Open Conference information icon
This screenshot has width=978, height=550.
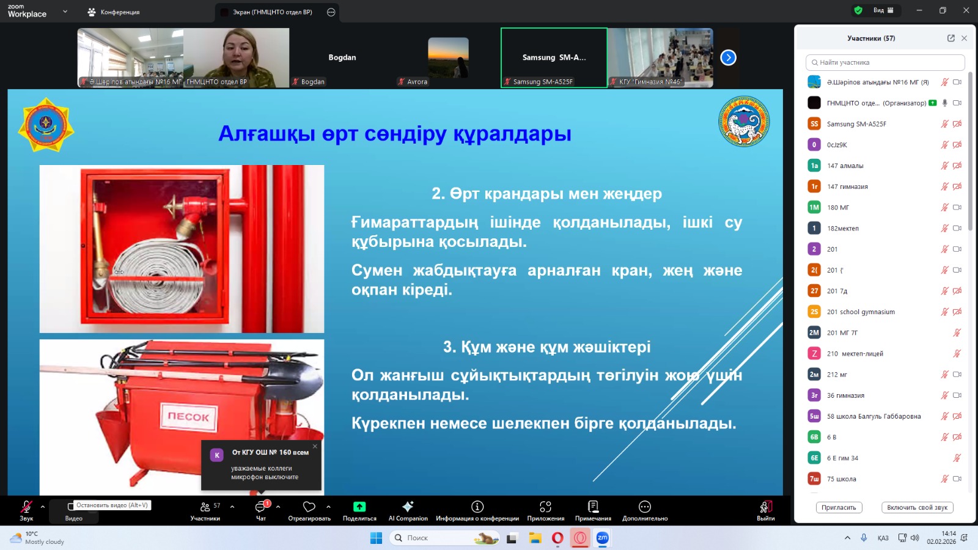point(477,507)
